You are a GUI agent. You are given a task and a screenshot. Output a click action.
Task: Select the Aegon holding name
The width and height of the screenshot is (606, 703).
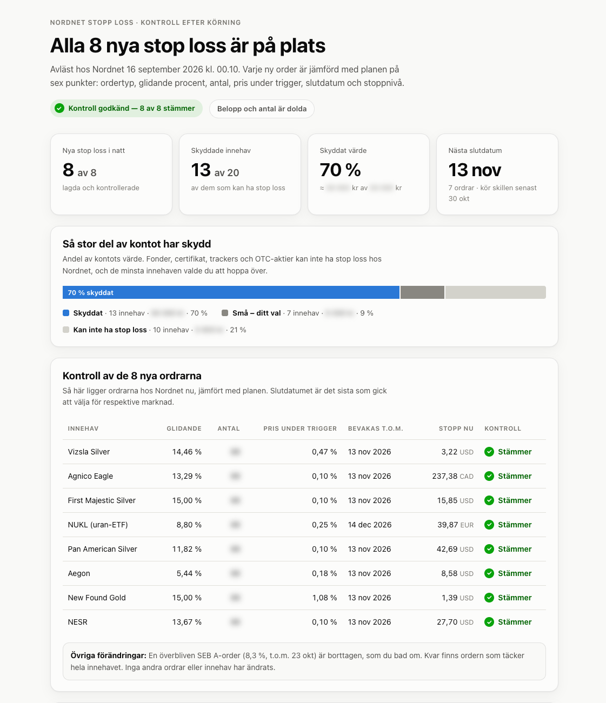click(79, 573)
